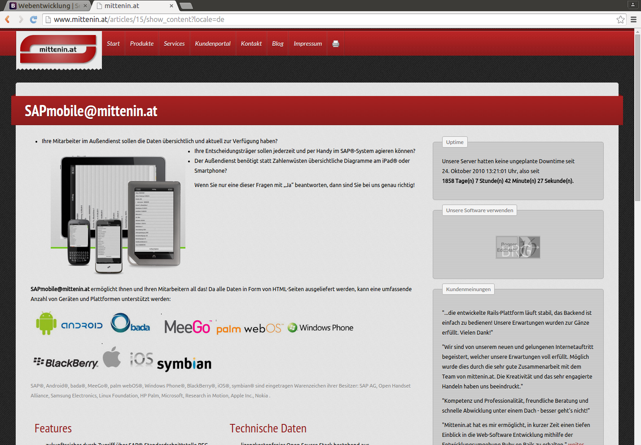Click the palm webOS logo
Screen dimensions: 641x445
tap(250, 328)
